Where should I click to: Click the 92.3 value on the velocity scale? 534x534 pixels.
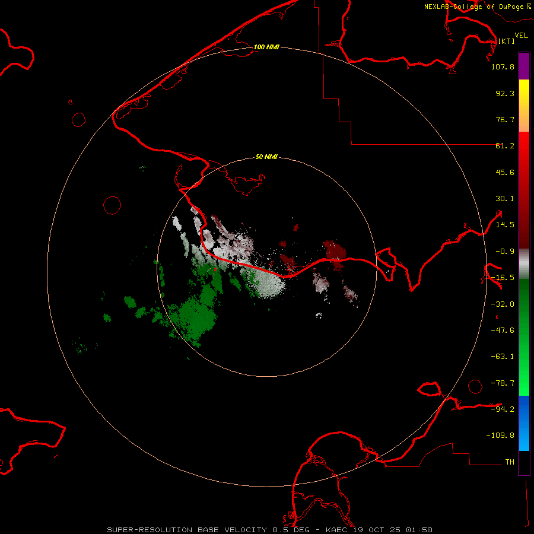click(505, 93)
